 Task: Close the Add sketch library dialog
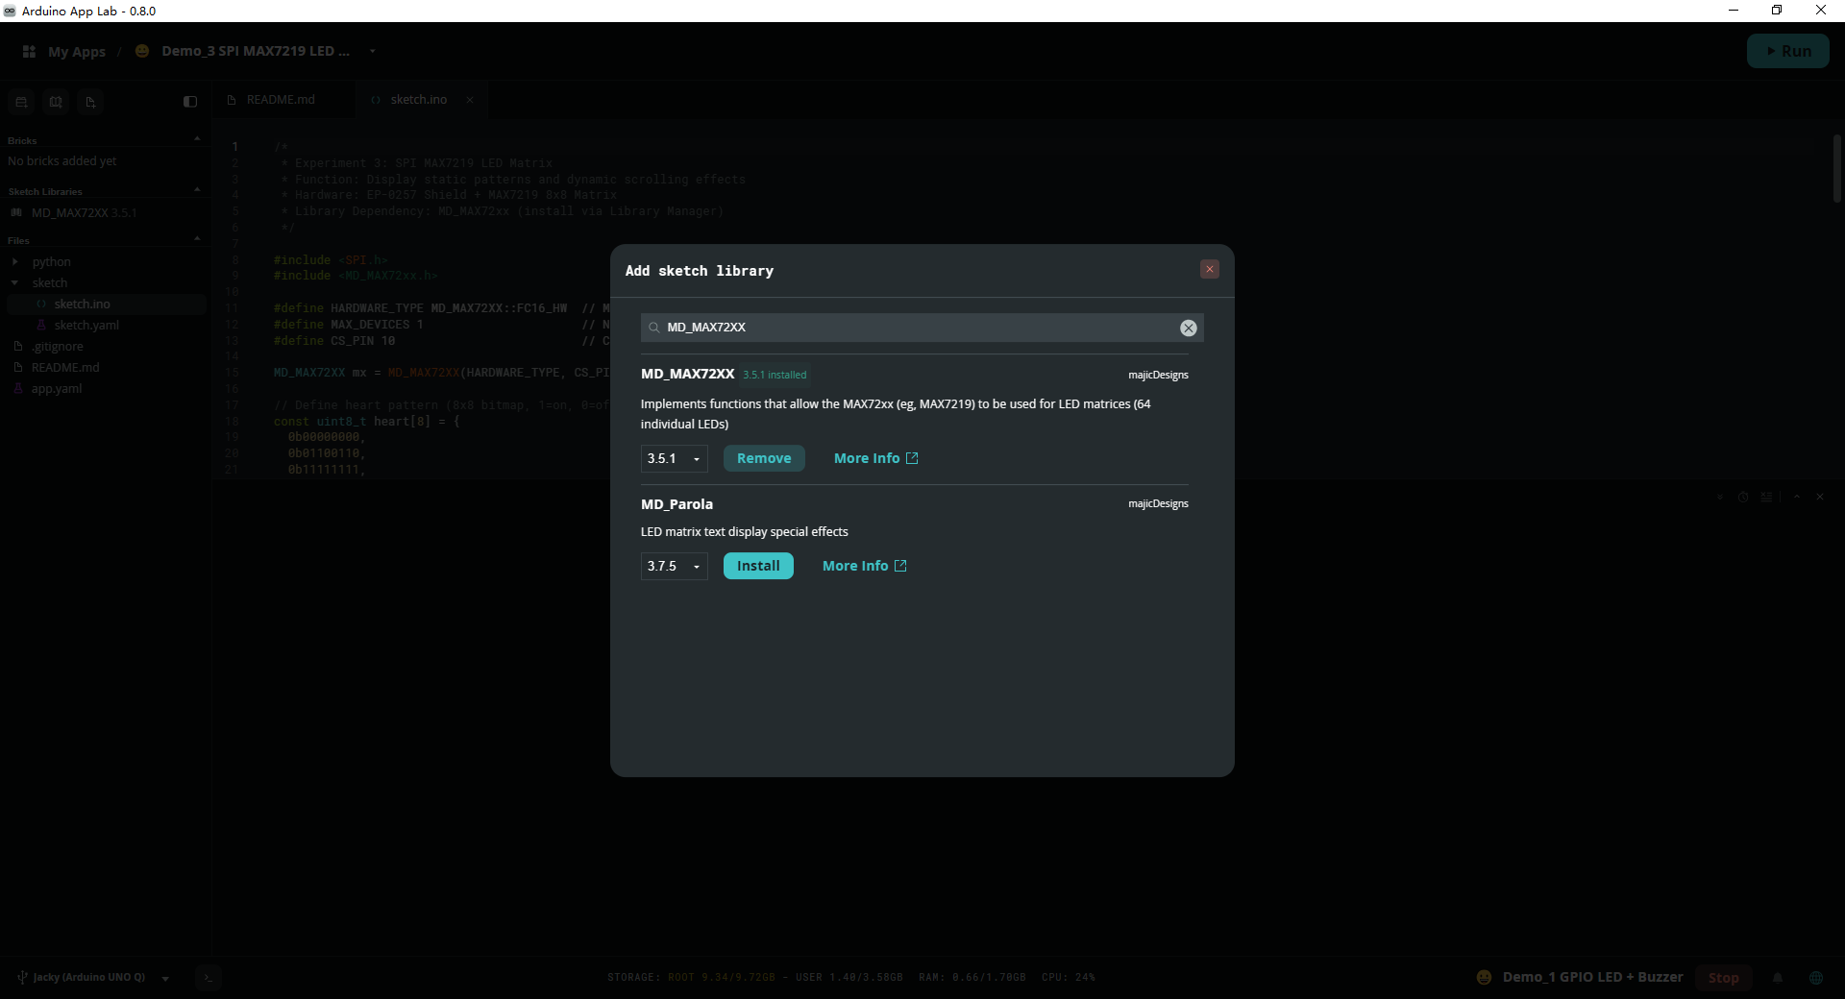1210,270
